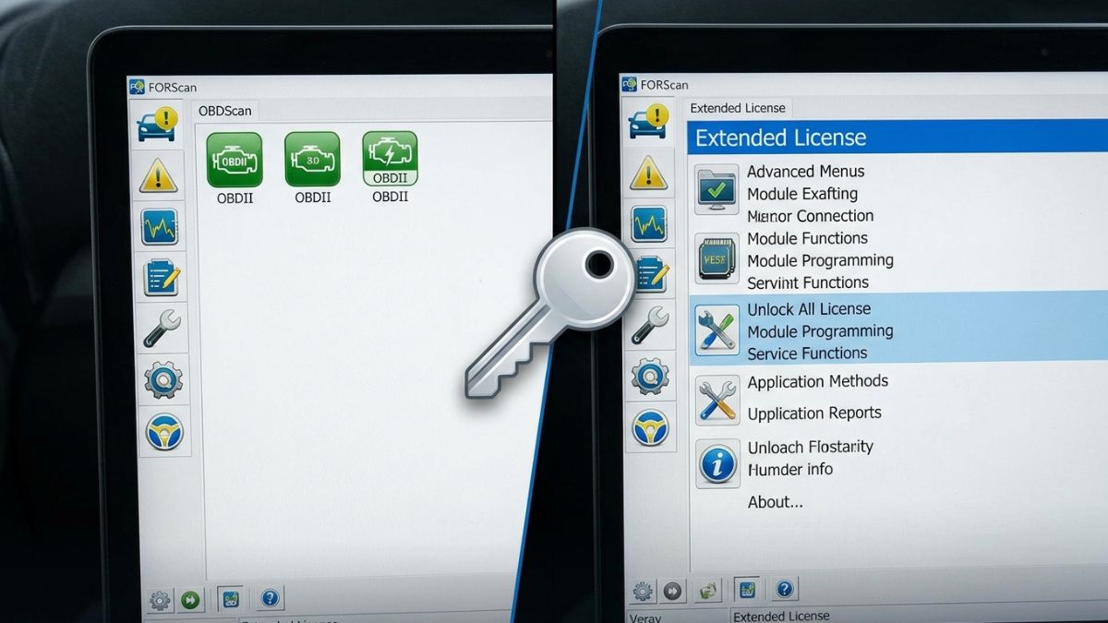Click the blue graph icon in right bottom toolbar
Viewport: 1108px width, 623px height.
(746, 589)
